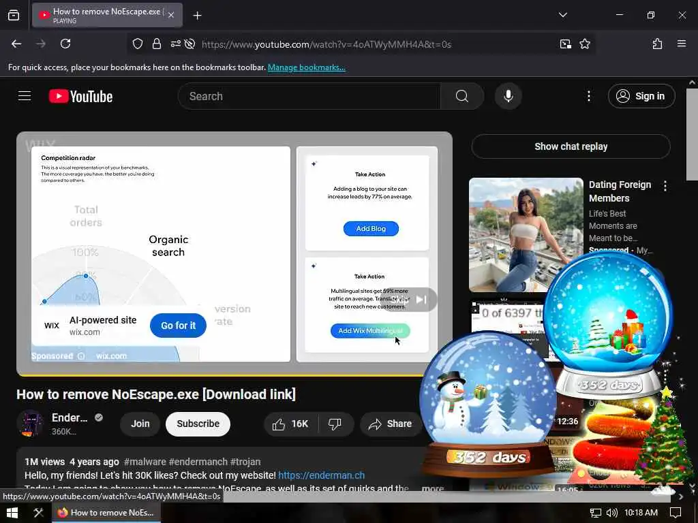The width and height of the screenshot is (698, 523).
Task: Submit search with magnifier button
Action: click(462, 96)
